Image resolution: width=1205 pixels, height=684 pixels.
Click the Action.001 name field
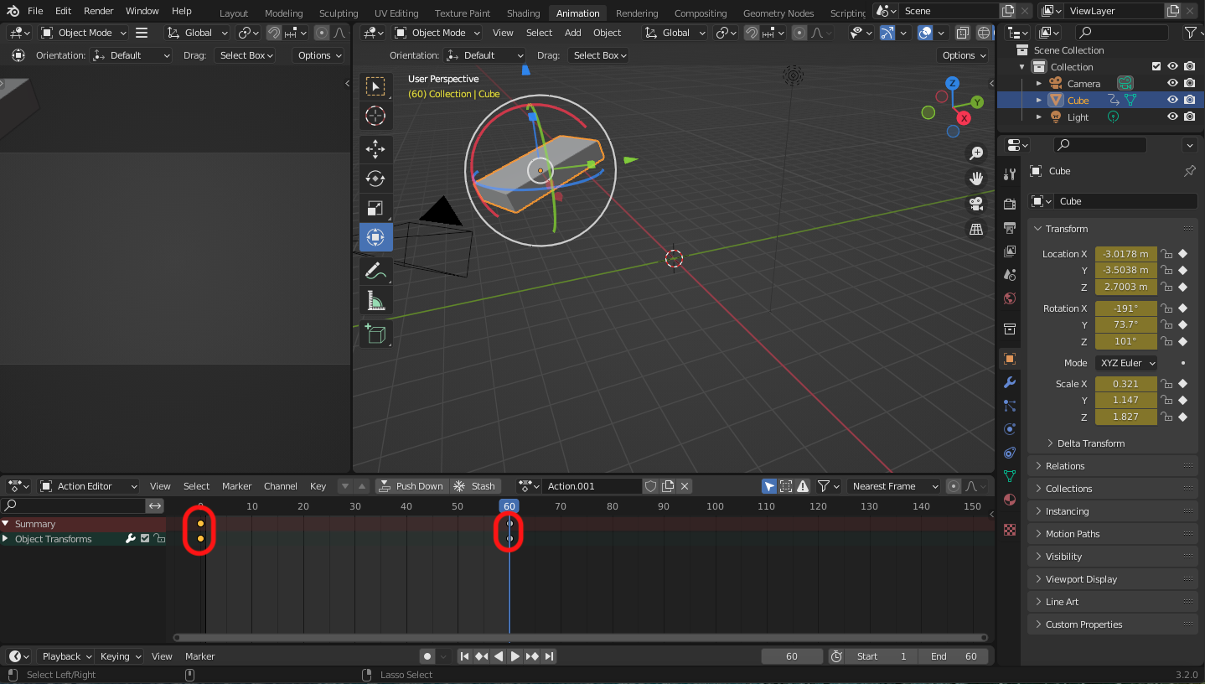pos(591,486)
